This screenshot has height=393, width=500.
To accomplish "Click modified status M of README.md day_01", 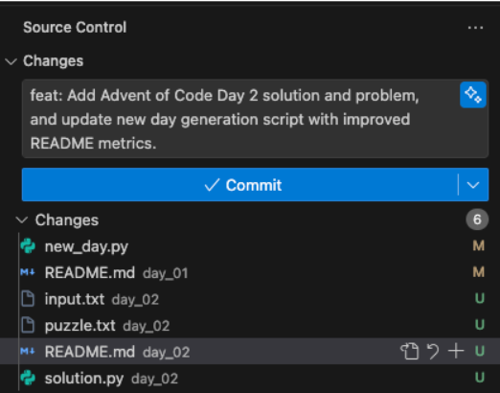I will coord(479,272).
